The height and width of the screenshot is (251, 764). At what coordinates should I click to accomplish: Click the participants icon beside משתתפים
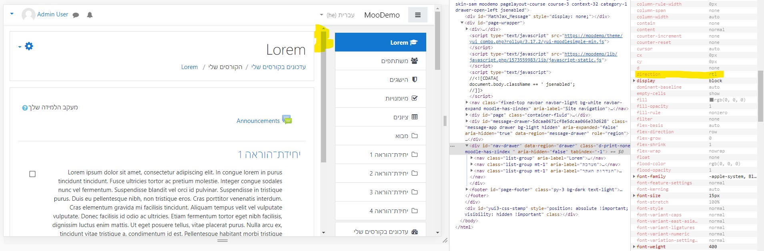point(414,61)
